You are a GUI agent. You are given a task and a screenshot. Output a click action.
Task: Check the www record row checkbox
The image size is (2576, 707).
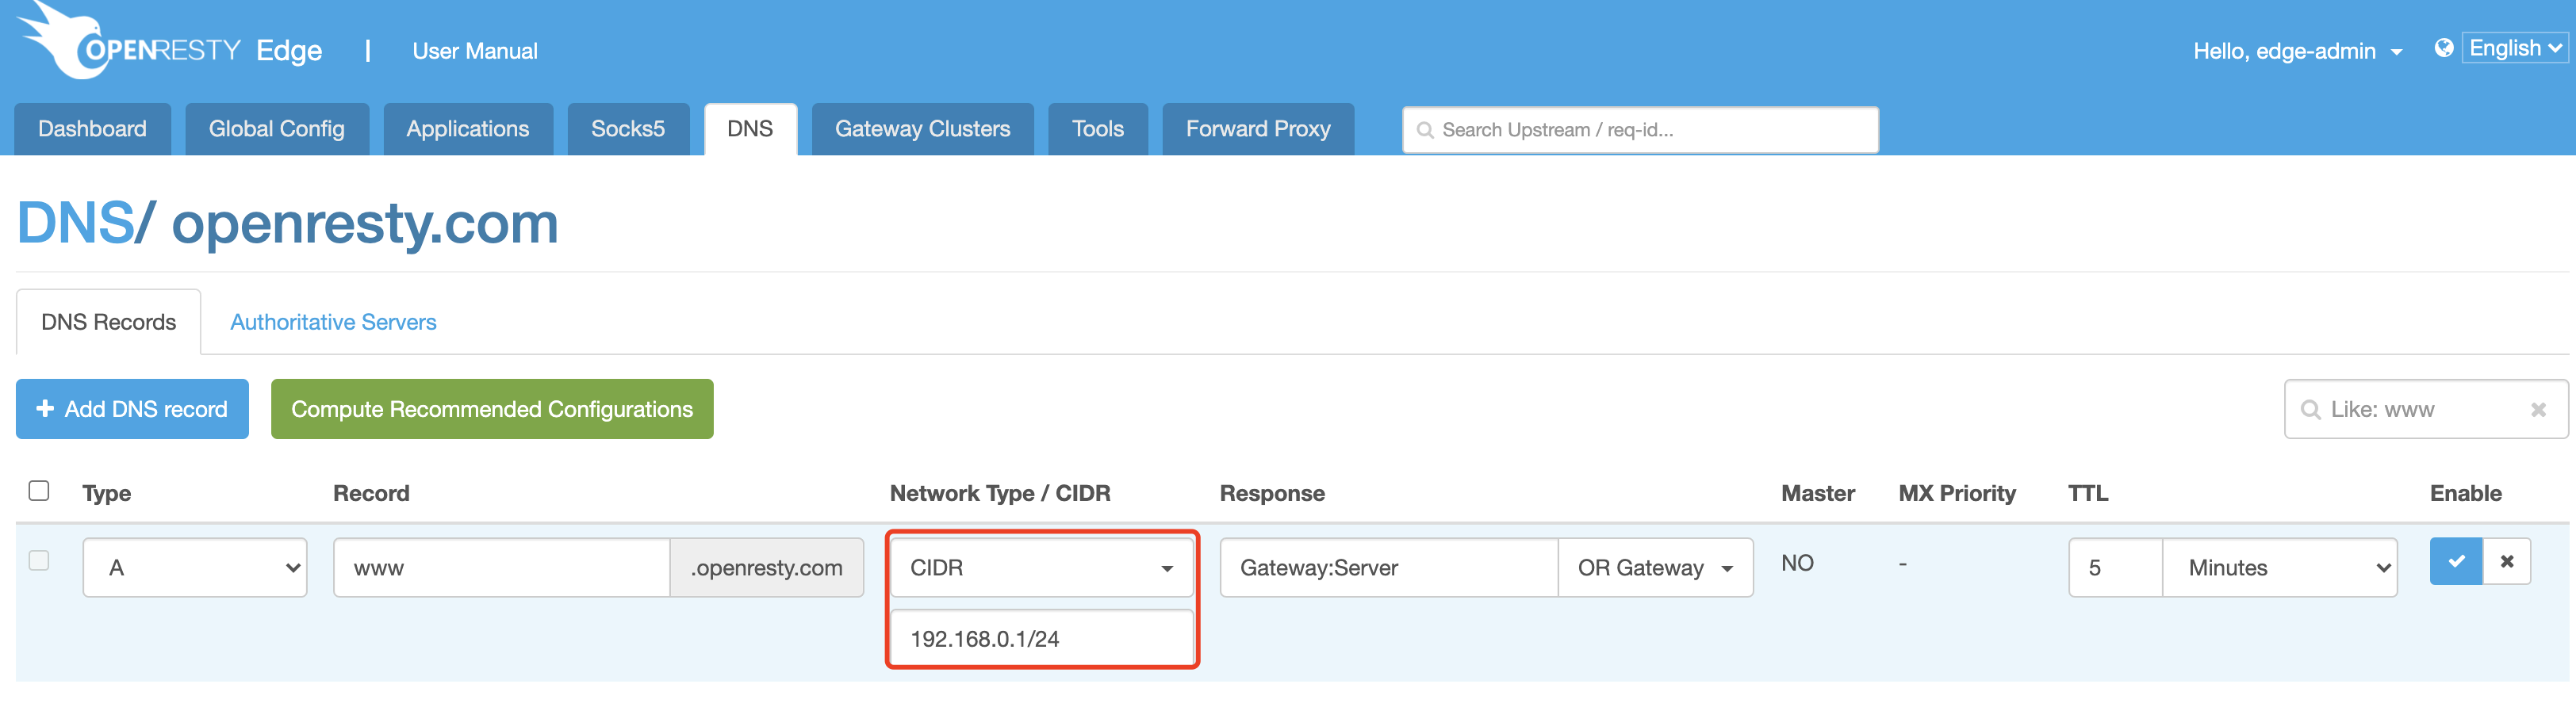39,560
